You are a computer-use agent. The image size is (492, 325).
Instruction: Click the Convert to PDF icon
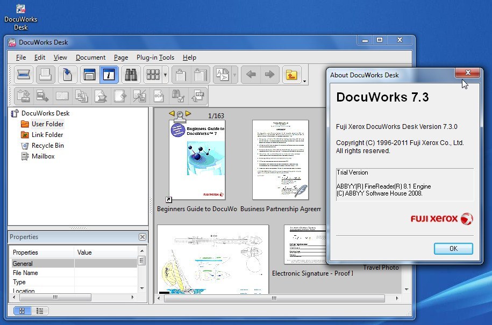[199, 95]
